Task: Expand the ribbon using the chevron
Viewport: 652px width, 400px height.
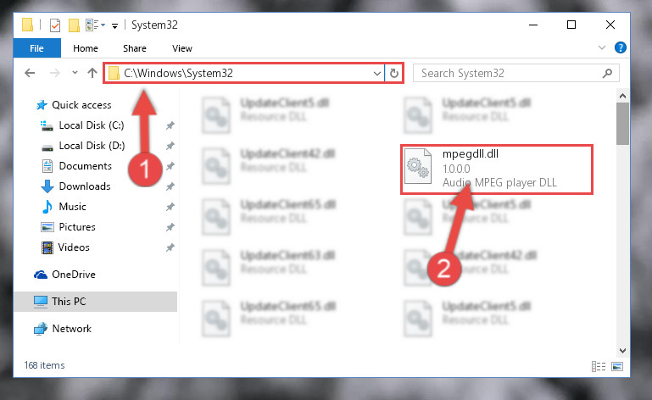Action: [x=602, y=47]
